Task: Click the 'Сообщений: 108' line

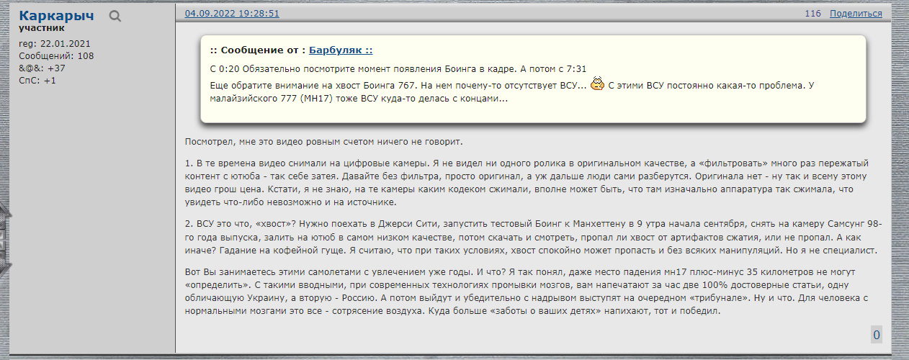Action: 56,55
